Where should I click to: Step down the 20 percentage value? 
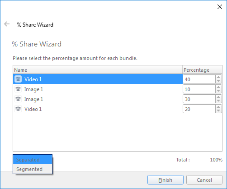pos(218,111)
